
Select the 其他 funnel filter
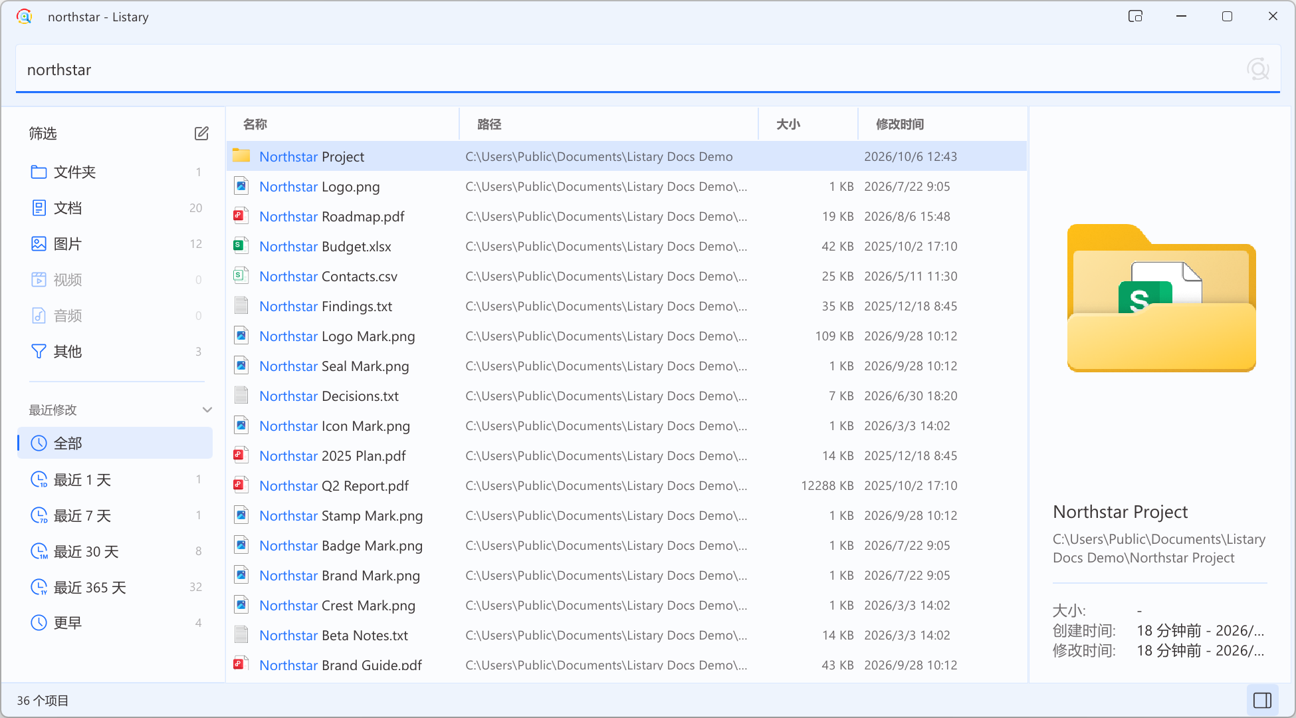click(115, 352)
